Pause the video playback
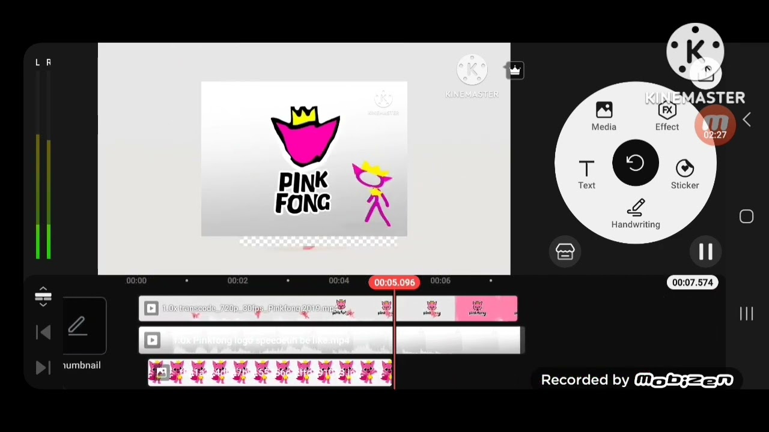Screen dimensions: 769x432 705,252
